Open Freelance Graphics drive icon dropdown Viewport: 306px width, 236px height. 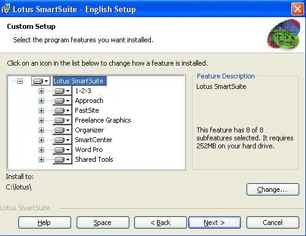[63, 120]
